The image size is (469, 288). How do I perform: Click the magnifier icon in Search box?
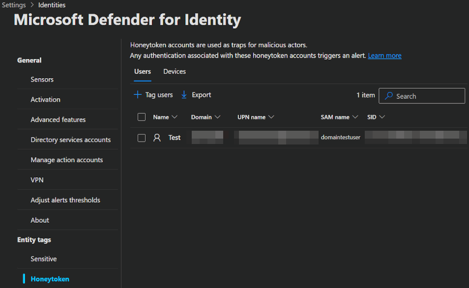(389, 96)
